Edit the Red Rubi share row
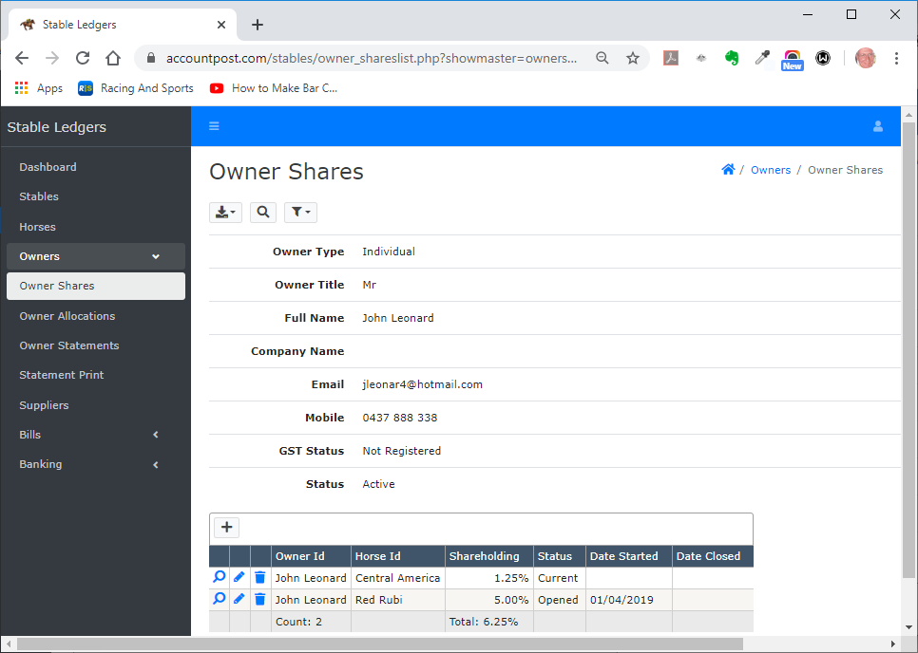 click(x=239, y=599)
